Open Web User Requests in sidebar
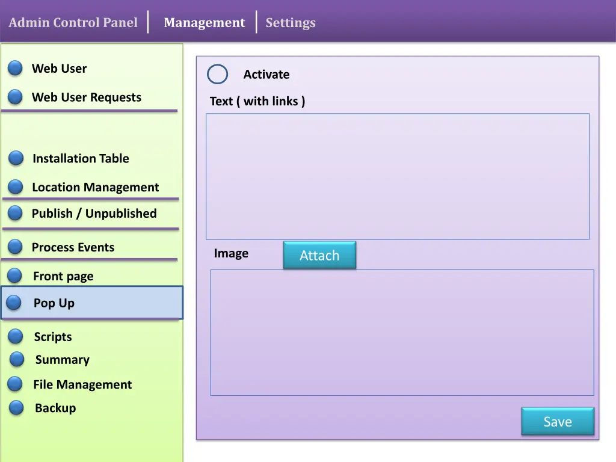Viewport: 616px width, 462px height. [x=86, y=97]
